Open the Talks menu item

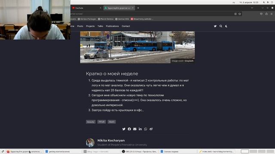click(x=100, y=26)
